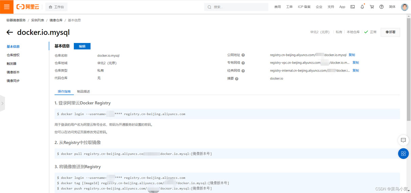Copy the 经典网络 registry address
411x193 pixels.
(x=355, y=70)
